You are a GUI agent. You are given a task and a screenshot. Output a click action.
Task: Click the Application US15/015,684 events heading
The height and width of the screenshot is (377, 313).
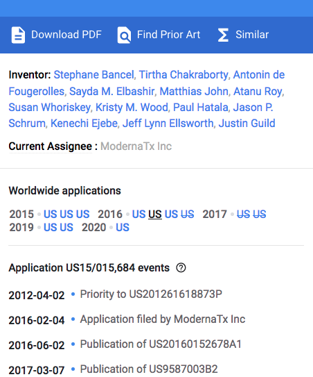pyautogui.click(x=89, y=267)
